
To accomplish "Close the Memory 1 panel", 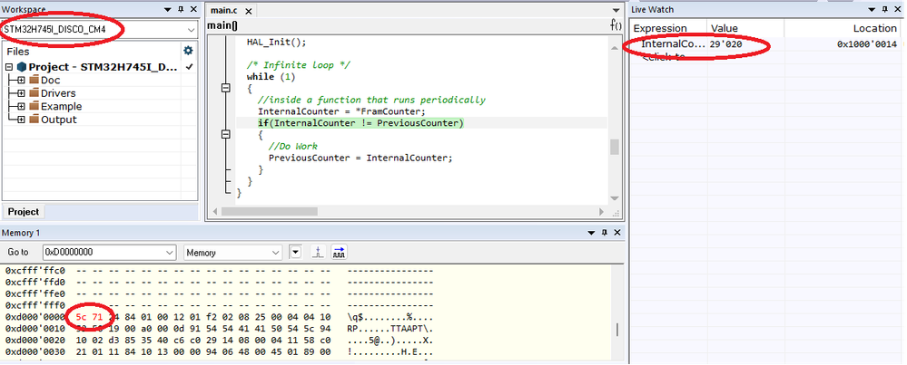I will click(x=616, y=233).
